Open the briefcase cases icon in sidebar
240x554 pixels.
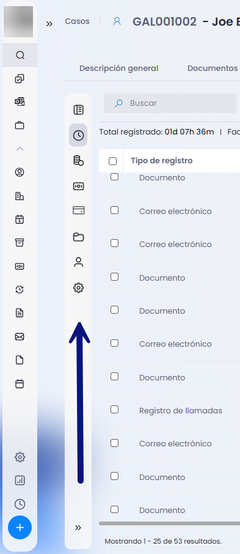click(x=20, y=125)
